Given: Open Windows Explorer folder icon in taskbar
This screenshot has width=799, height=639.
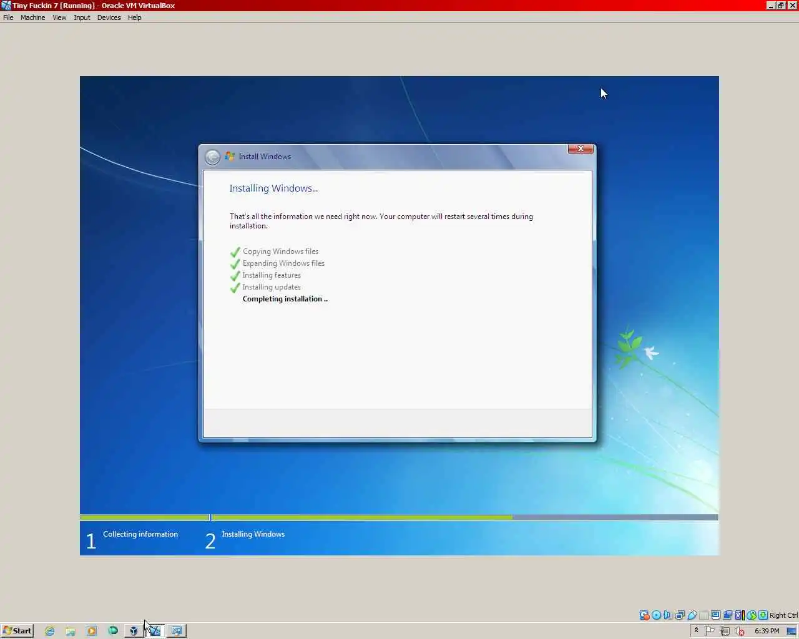Looking at the screenshot, I should point(71,631).
